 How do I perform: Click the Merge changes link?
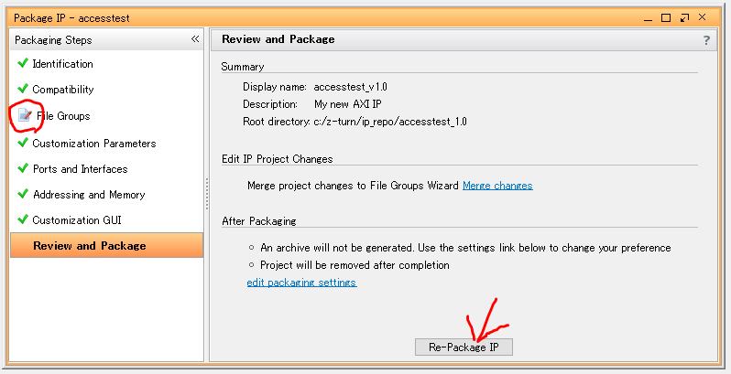tap(497, 186)
